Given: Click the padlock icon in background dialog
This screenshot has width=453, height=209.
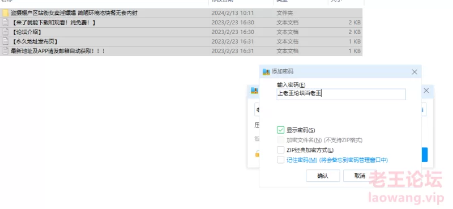Looking at the screenshot, I should pyautogui.click(x=257, y=154).
